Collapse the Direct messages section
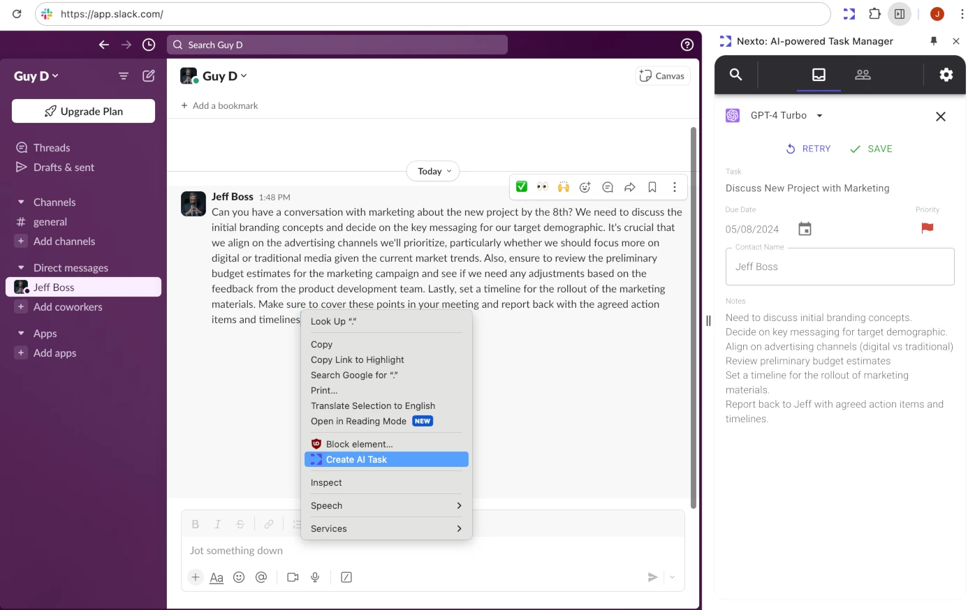This screenshot has height=610, width=975. click(x=21, y=267)
